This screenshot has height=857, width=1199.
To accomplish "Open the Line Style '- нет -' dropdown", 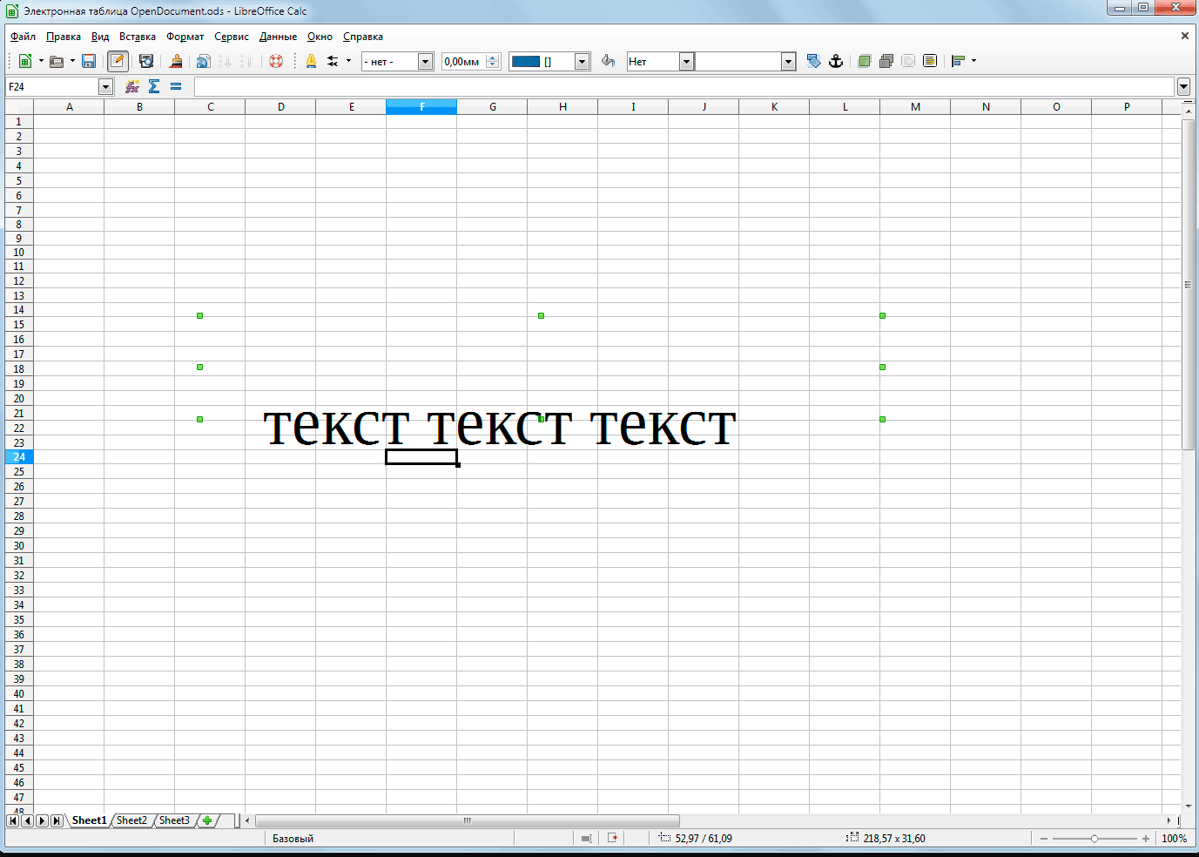I will pyautogui.click(x=426, y=61).
